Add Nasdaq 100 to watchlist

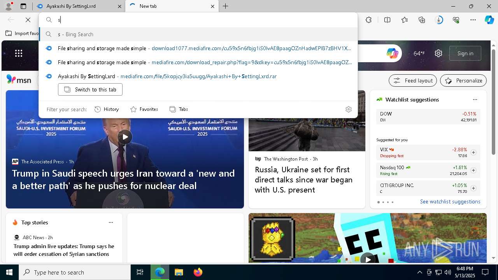click(x=473, y=170)
